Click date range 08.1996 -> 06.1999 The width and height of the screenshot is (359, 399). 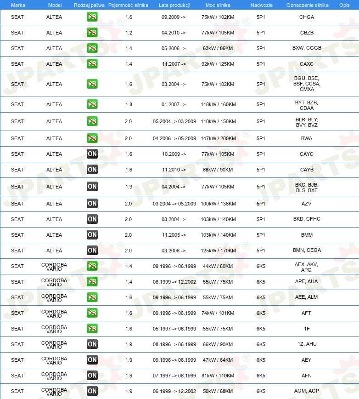174,344
